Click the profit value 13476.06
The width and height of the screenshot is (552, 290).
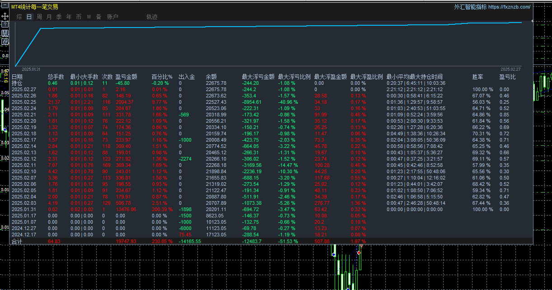pos(125,210)
